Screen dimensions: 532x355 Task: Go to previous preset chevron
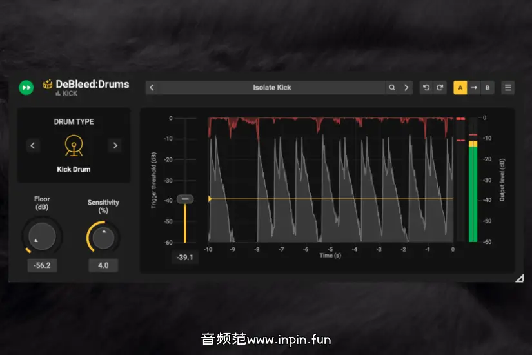pos(152,88)
